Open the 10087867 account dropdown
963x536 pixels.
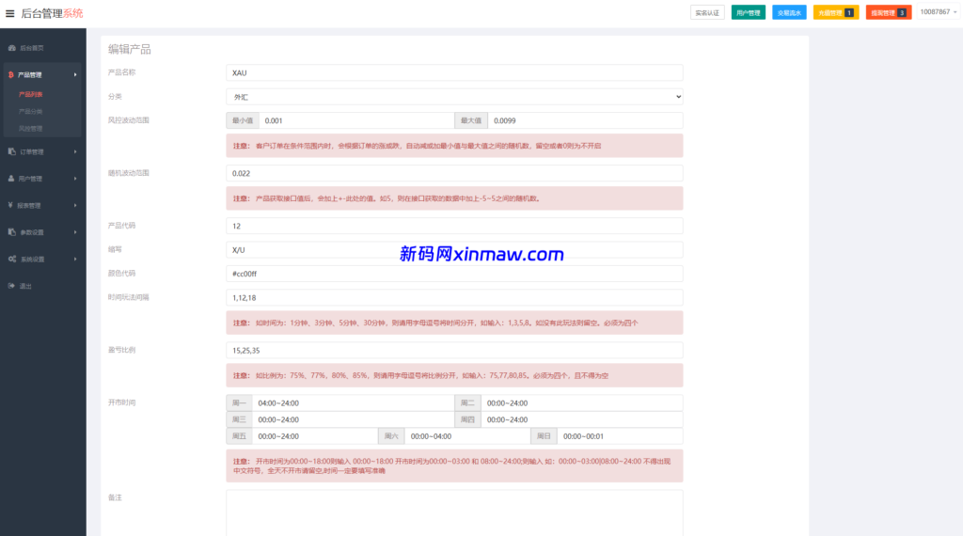coord(939,12)
